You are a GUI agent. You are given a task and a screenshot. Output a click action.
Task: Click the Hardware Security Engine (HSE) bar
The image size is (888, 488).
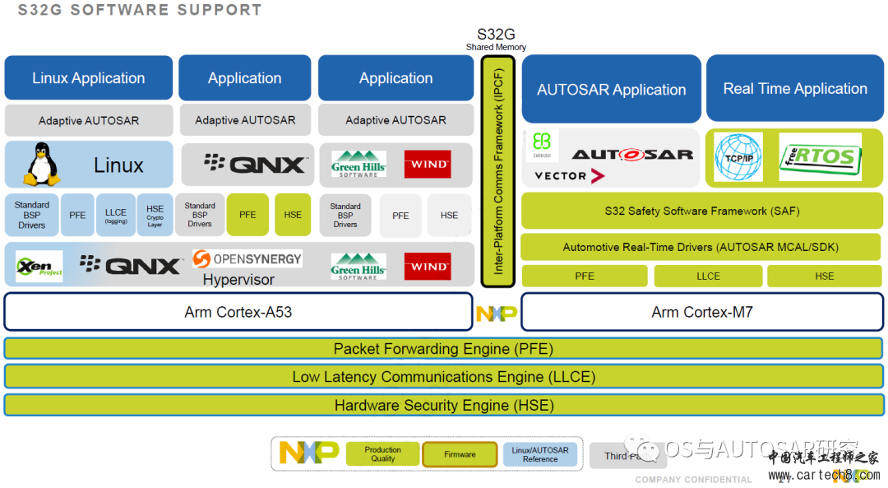[443, 405]
